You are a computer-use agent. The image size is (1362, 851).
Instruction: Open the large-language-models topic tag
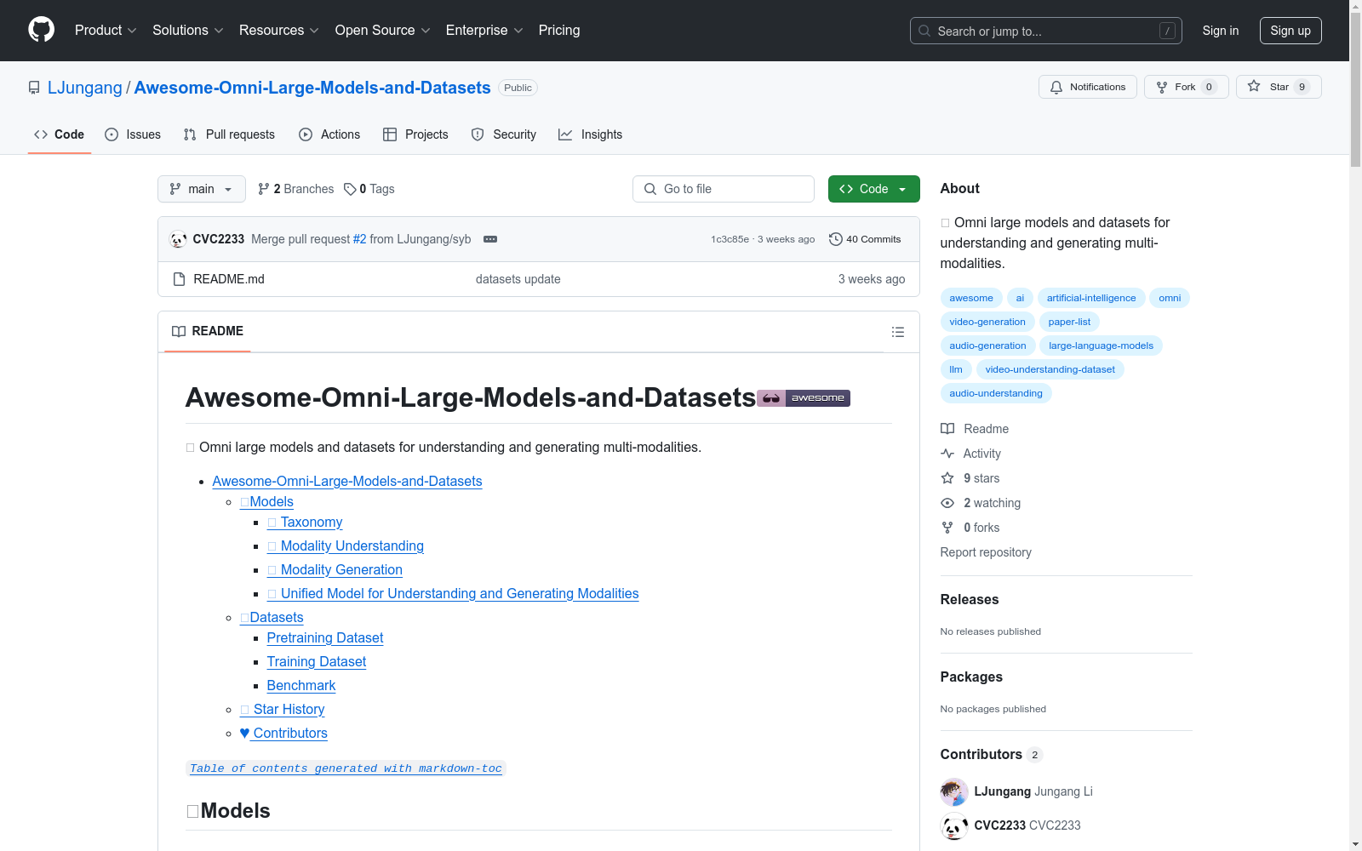(x=1101, y=346)
